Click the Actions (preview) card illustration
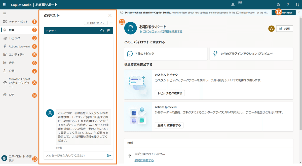 click(x=138, y=116)
